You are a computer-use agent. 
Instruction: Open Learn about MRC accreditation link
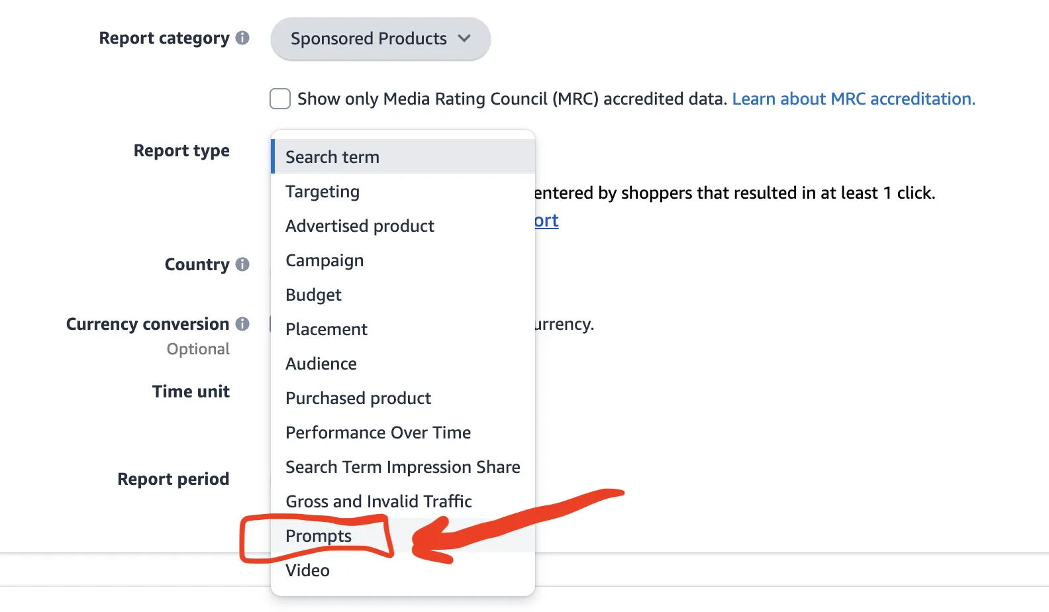[853, 98]
